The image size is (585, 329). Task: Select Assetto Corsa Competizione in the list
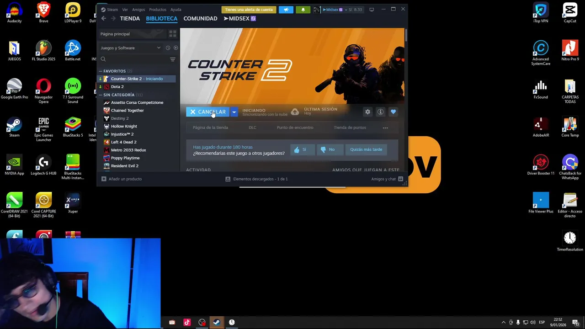137,102
